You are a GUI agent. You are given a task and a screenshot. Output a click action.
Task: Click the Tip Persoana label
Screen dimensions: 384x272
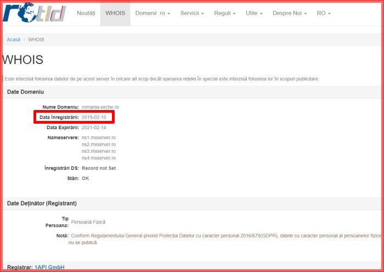[x=57, y=222]
